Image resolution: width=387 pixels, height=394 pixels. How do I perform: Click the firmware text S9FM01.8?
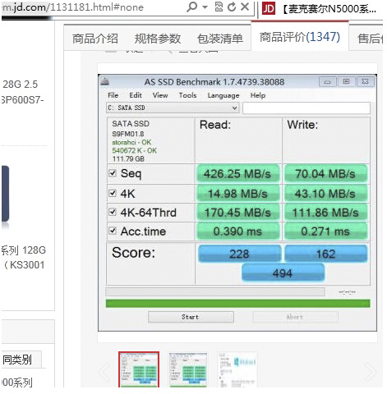(x=128, y=134)
